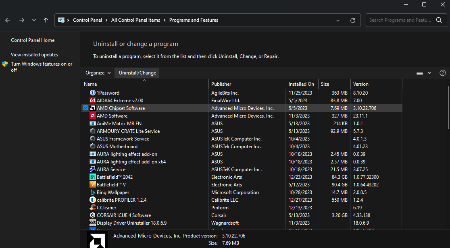The image size is (450, 248).
Task: Click the AIDA64 Extreme icon
Action: point(93,101)
